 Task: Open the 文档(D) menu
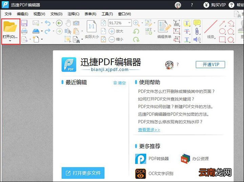(56, 14)
